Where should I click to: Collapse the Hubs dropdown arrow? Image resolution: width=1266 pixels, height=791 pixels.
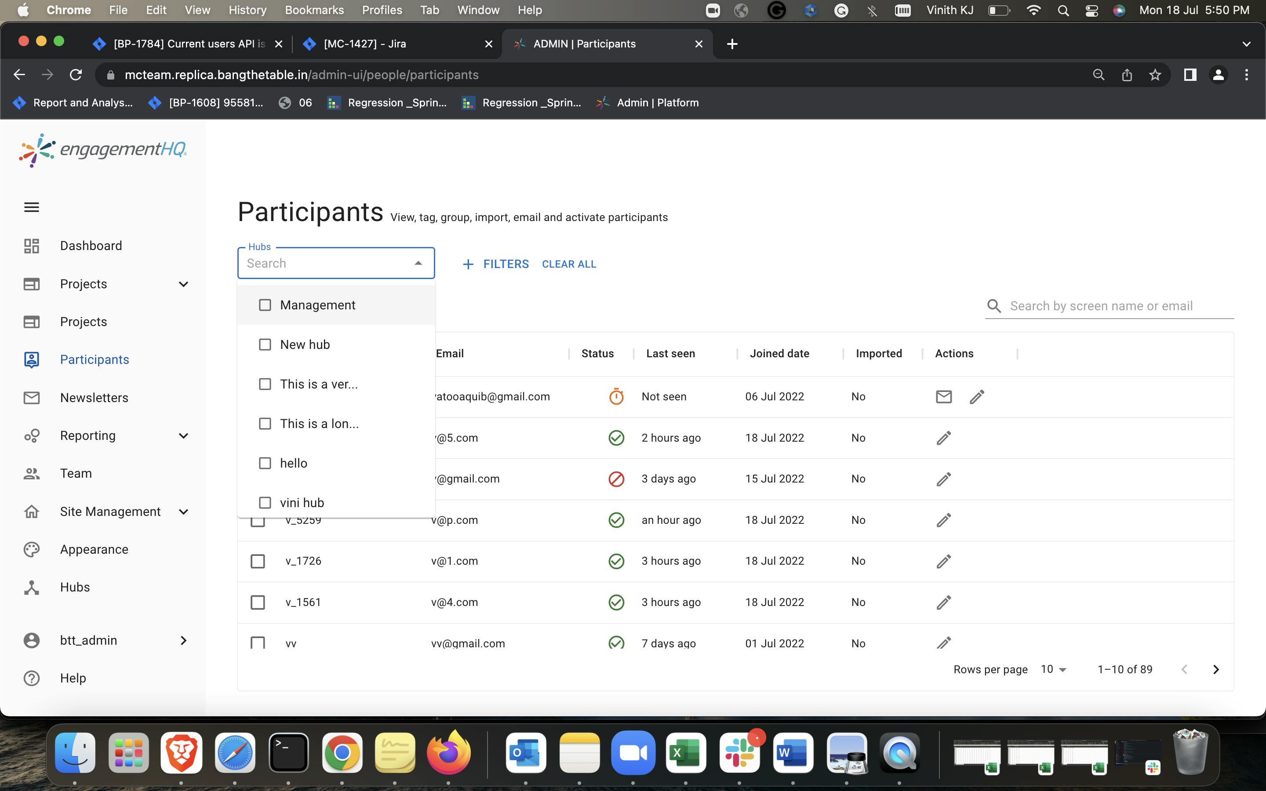[418, 263]
